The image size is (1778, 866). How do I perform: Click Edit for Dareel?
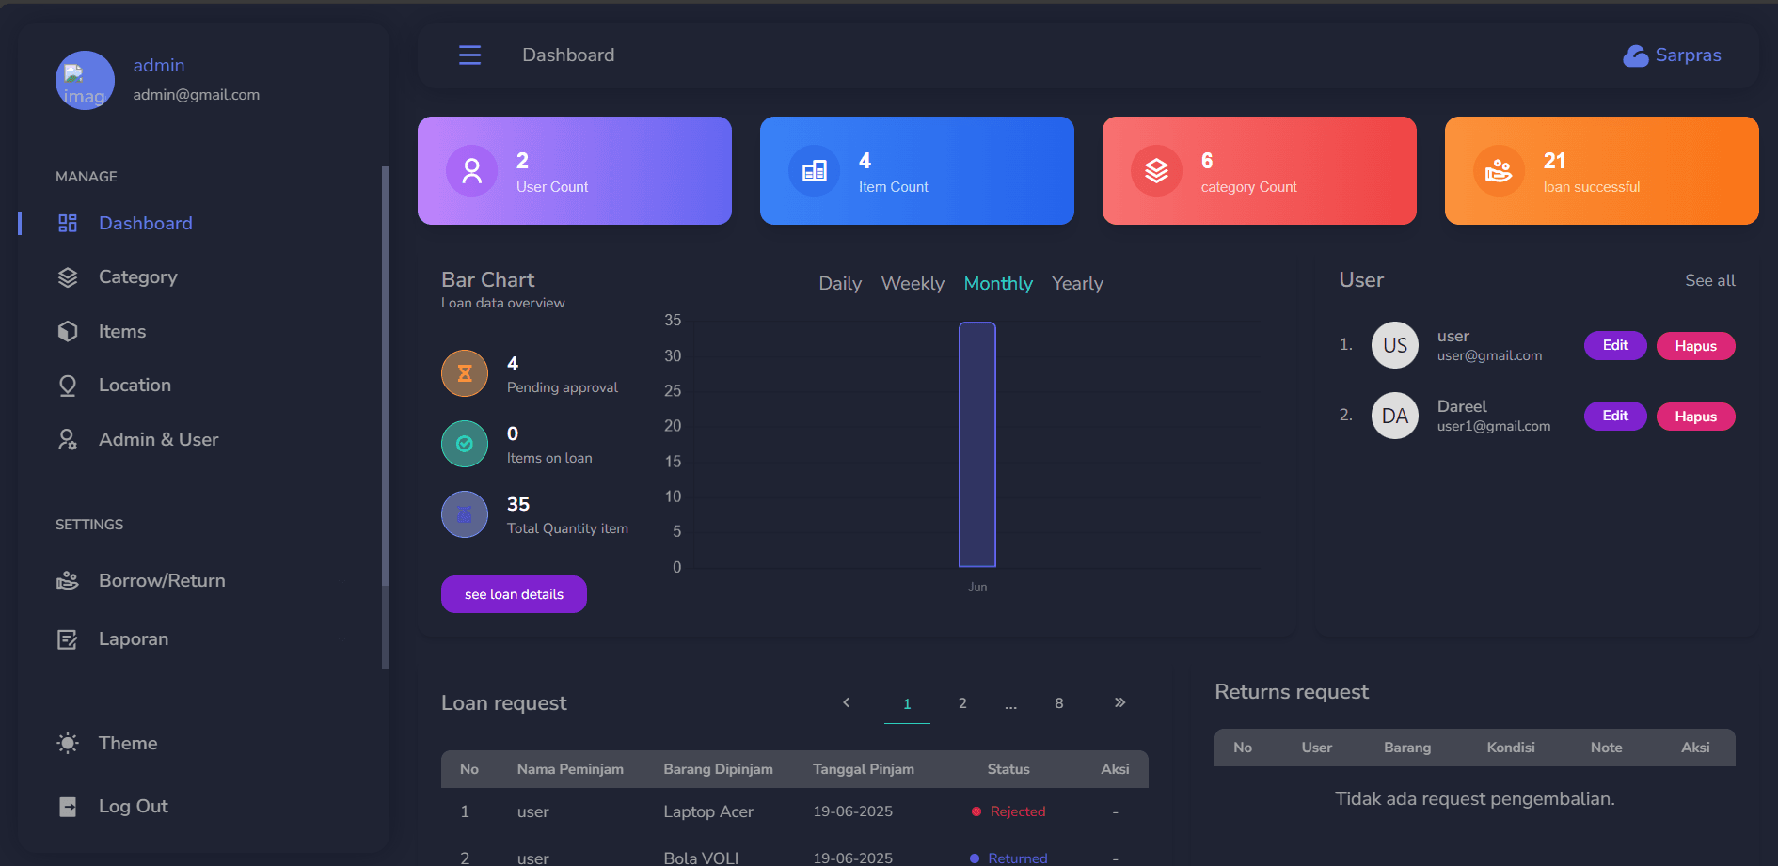click(1615, 416)
